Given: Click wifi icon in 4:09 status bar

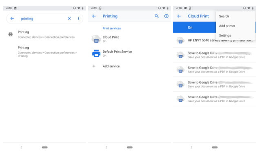Looking at the screenshot, I should click(x=164, y=8).
